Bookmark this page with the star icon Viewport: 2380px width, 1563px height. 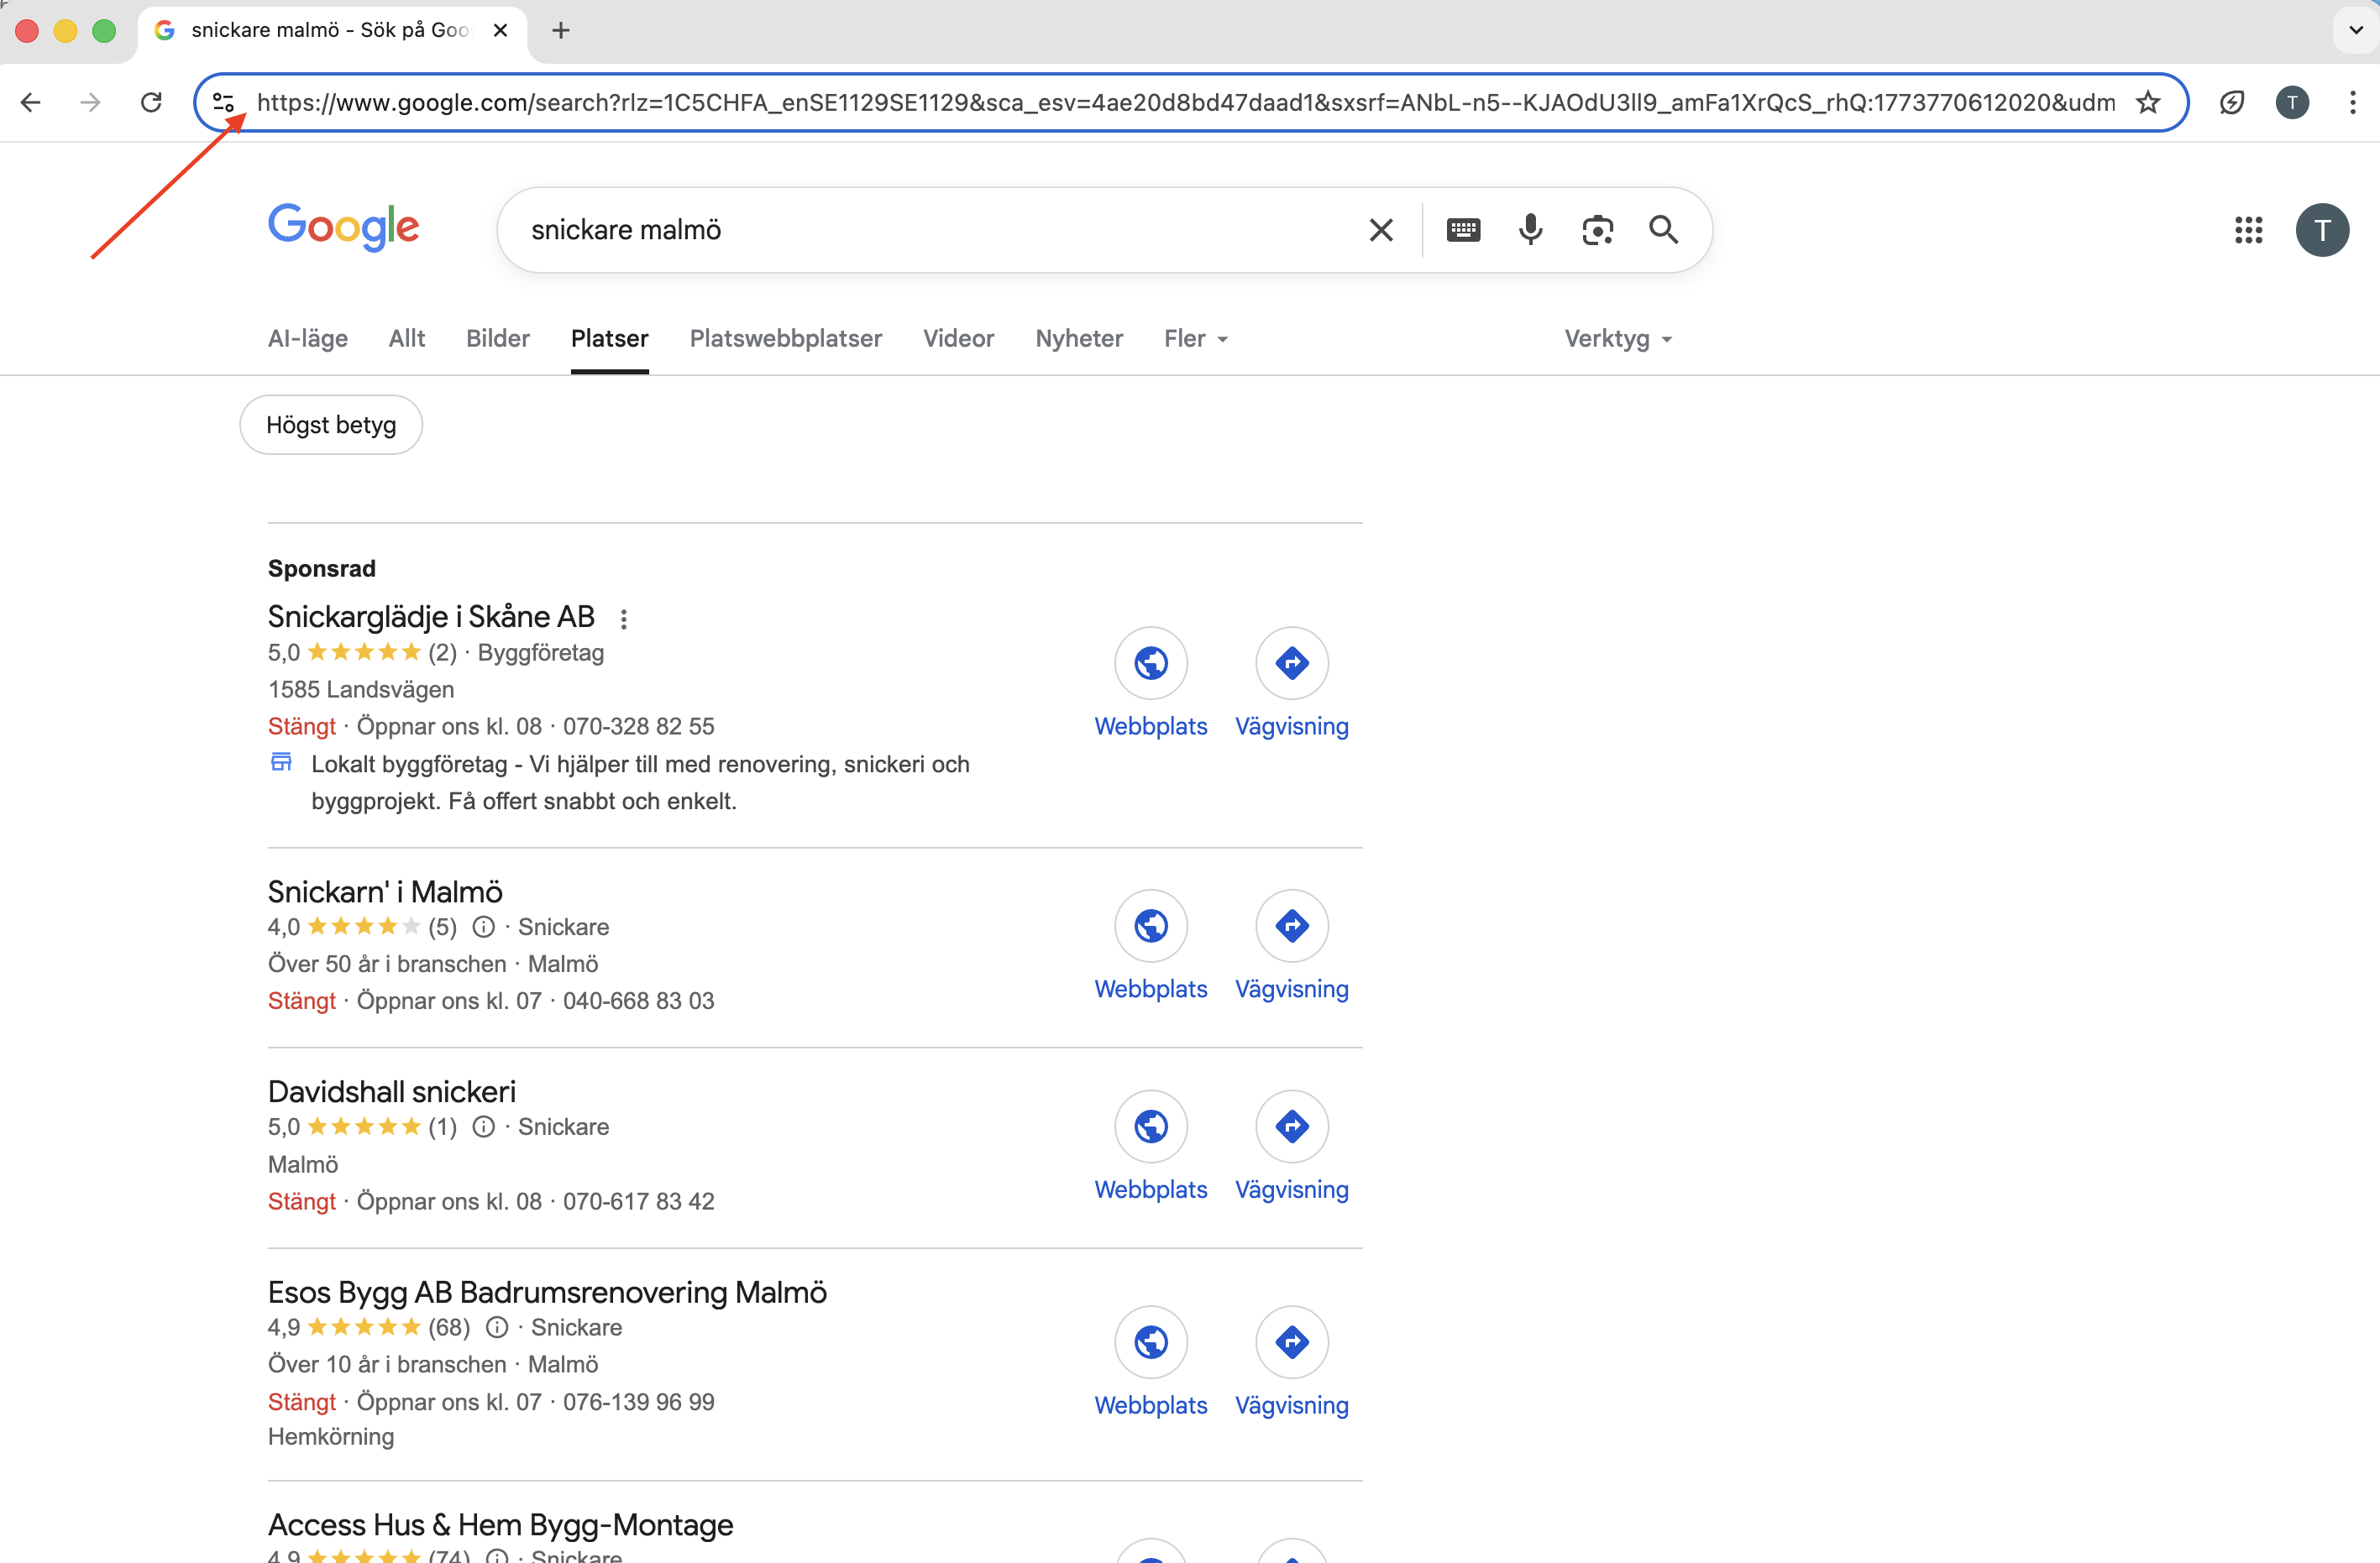[2148, 102]
